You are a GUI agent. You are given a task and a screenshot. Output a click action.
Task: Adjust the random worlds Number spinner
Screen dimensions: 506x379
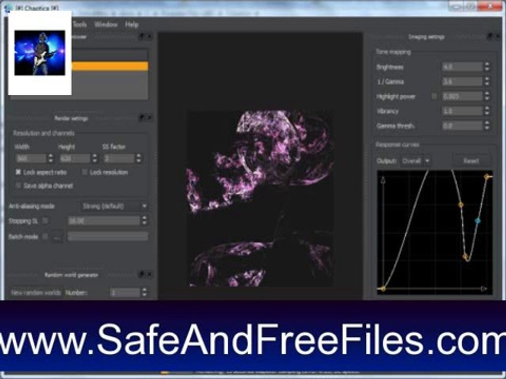coord(144,293)
